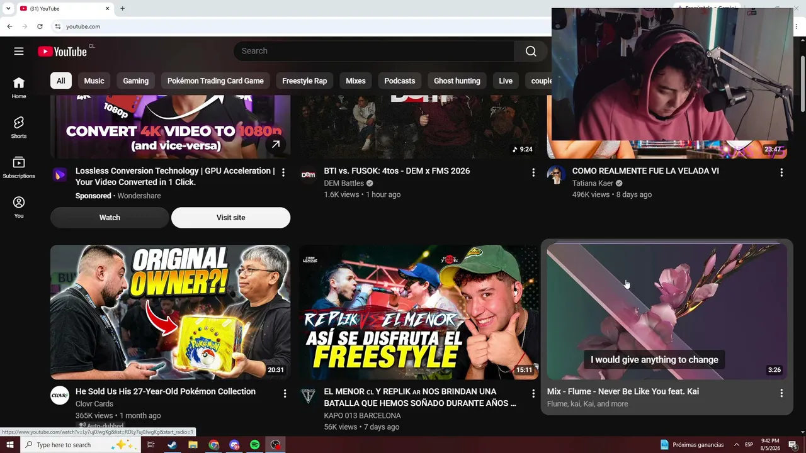
Task: Open options menu for COMO REALMENTE FUE video
Action: [x=781, y=172]
